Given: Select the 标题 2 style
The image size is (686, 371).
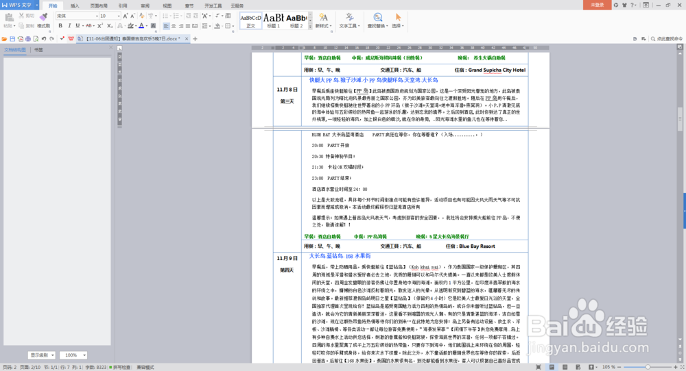Looking at the screenshot, I should click(296, 21).
